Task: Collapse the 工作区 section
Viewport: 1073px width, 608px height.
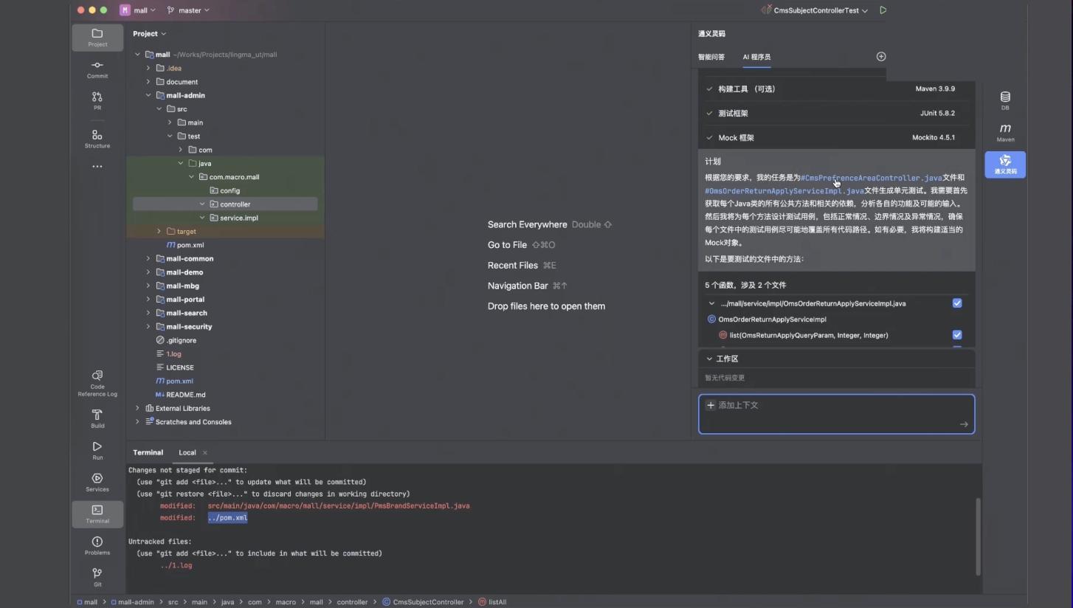Action: [709, 359]
